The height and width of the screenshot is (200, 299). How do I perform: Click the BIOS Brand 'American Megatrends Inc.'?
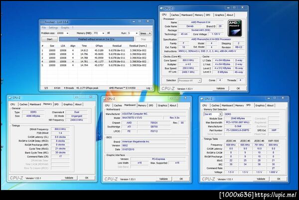[153, 142]
